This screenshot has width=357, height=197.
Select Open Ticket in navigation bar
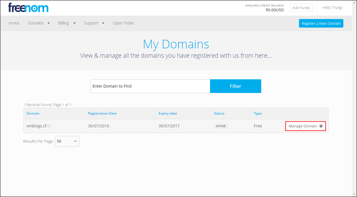(123, 23)
